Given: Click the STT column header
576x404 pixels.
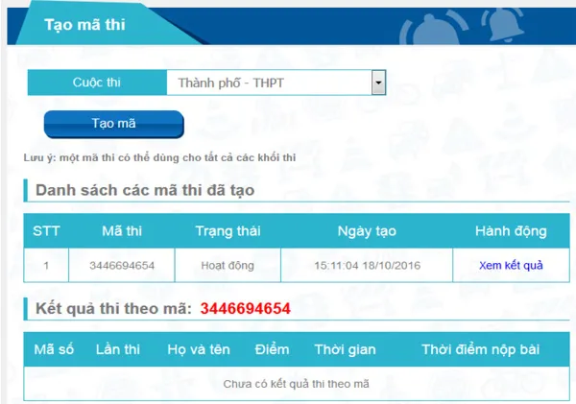Looking at the screenshot, I should tap(46, 231).
